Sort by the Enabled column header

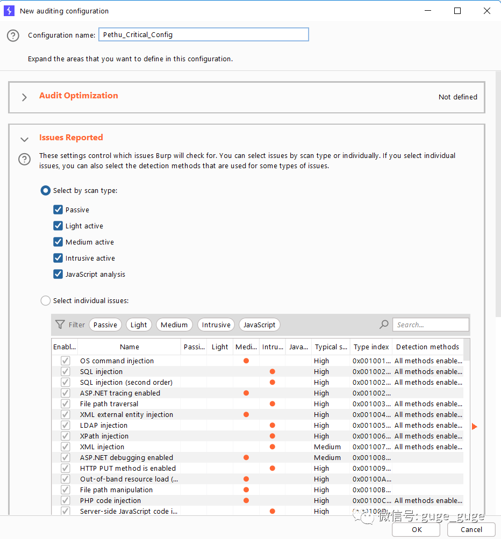pos(65,347)
